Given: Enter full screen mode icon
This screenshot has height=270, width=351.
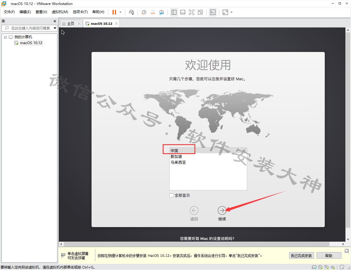Looking at the screenshot, I should [x=192, y=12].
